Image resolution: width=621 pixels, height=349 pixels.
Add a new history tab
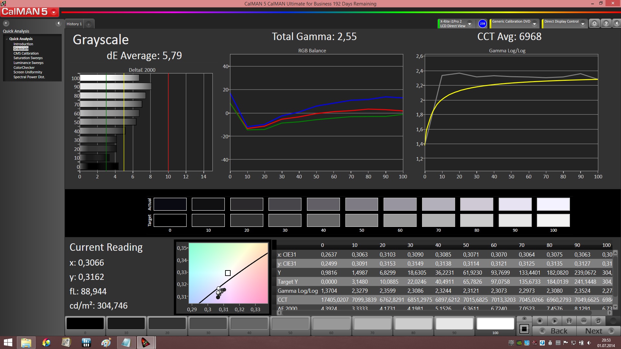(x=89, y=24)
